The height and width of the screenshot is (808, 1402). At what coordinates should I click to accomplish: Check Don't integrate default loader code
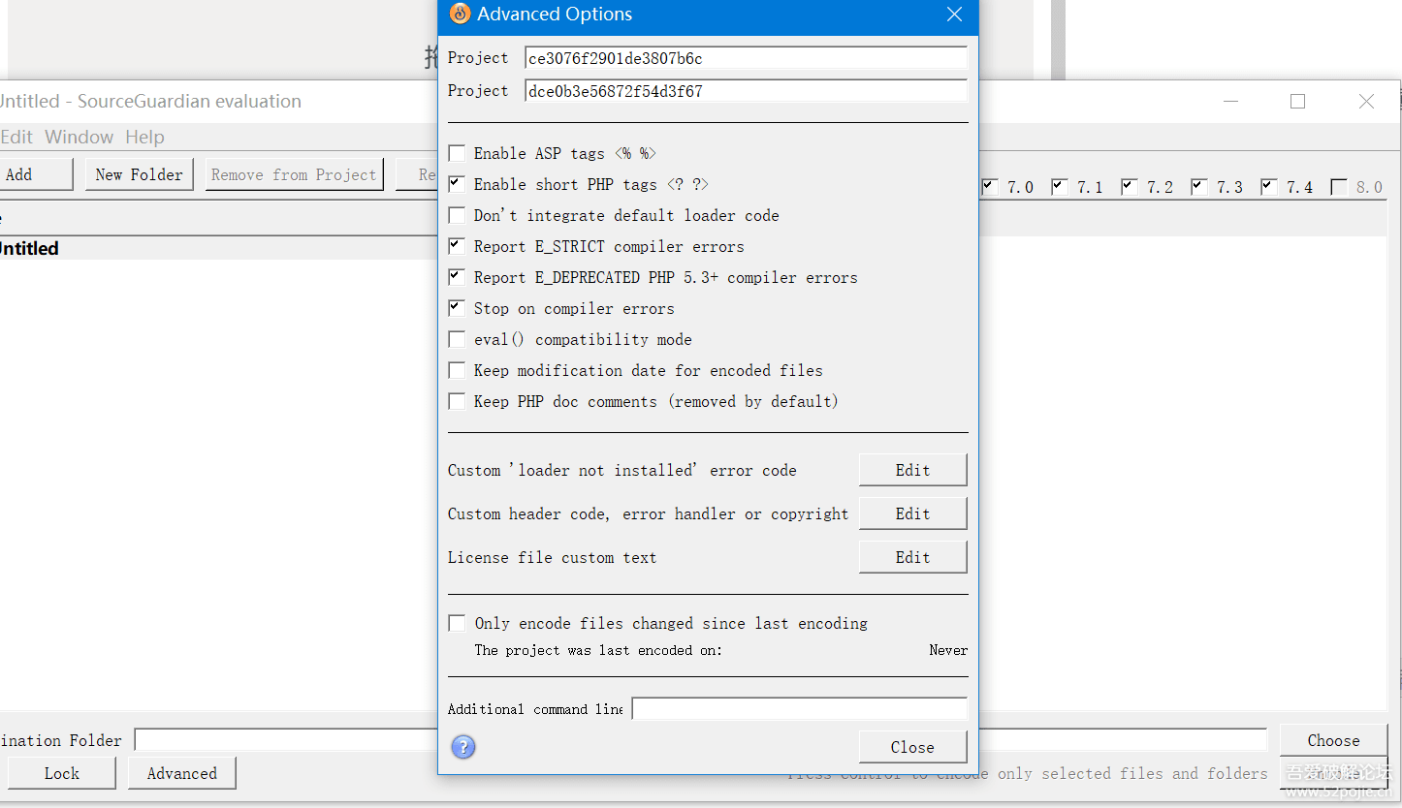457,215
